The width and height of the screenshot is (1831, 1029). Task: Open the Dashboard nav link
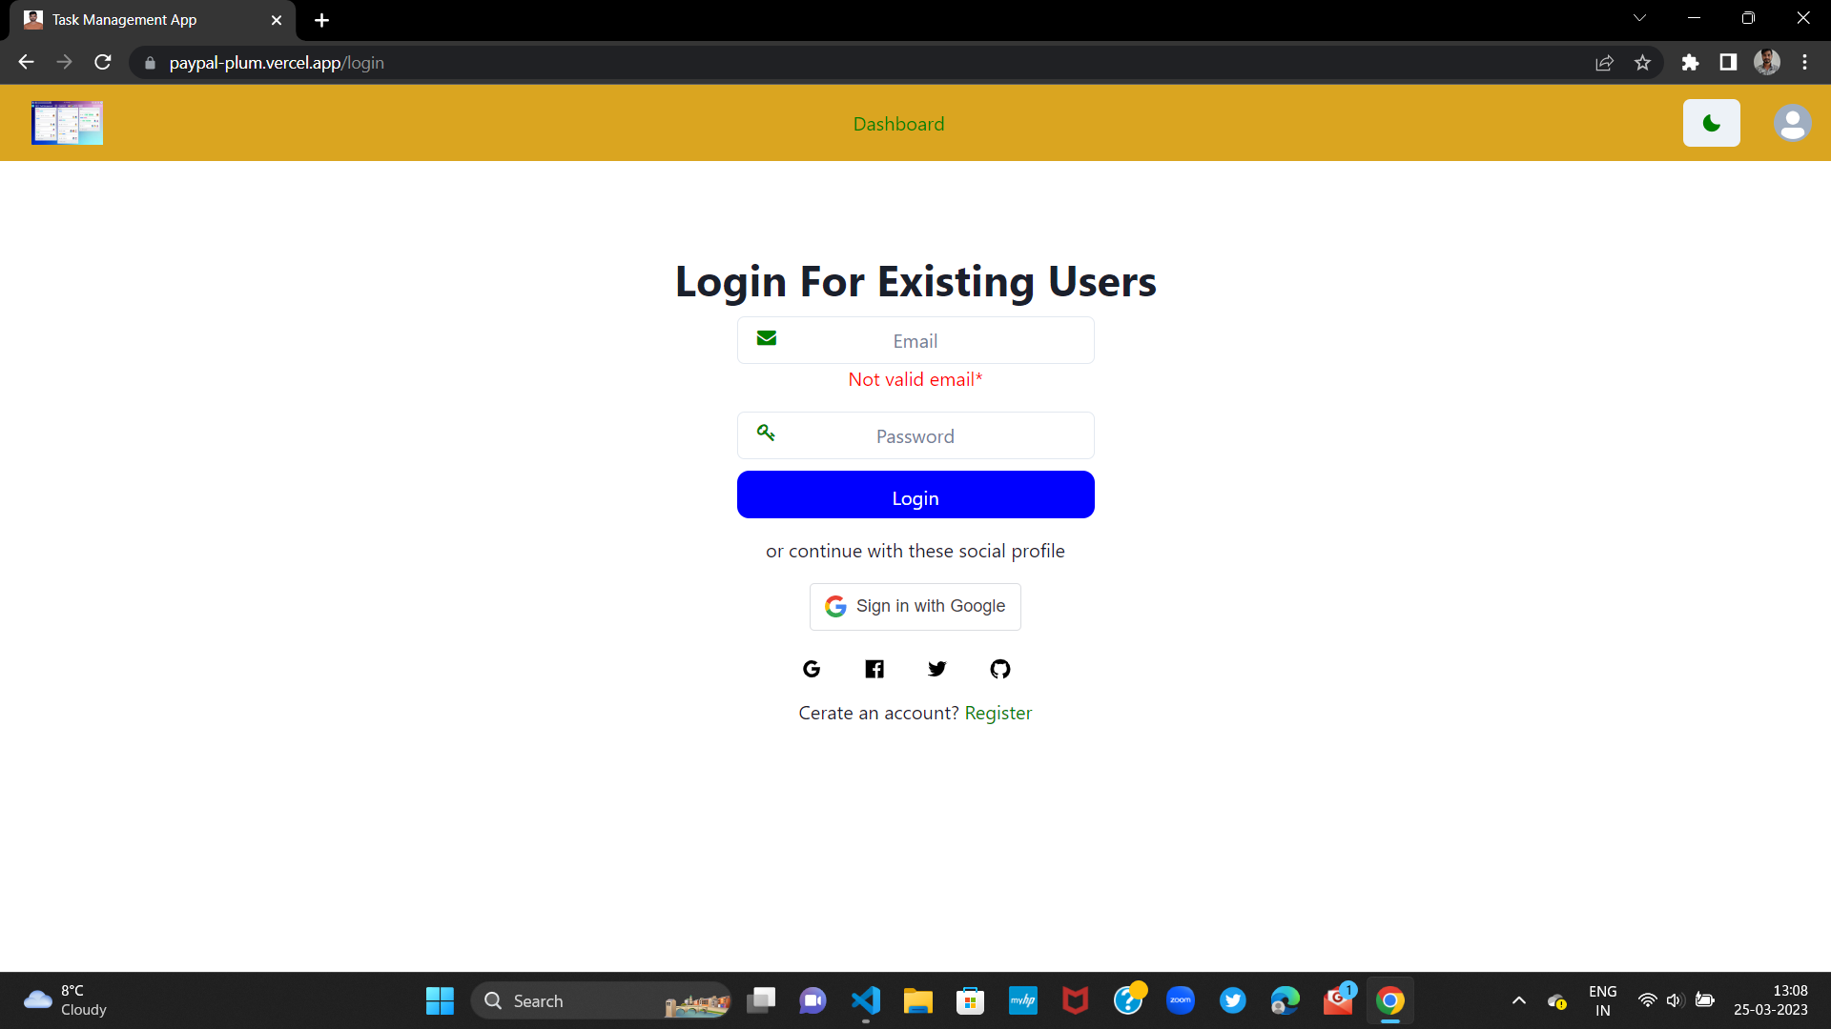coord(898,124)
